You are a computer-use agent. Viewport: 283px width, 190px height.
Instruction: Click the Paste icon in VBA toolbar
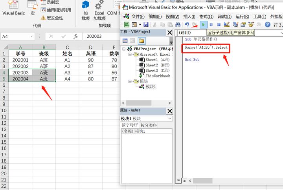click(170, 24)
